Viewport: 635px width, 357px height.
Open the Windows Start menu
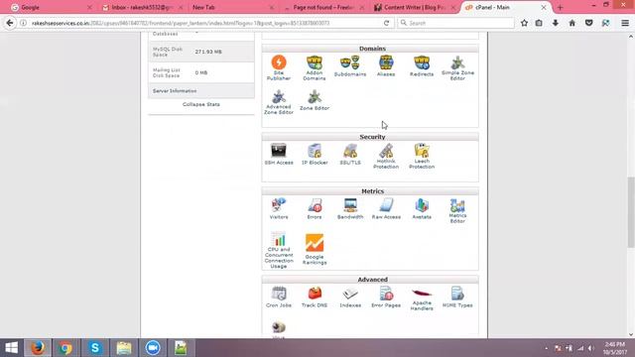(11, 348)
